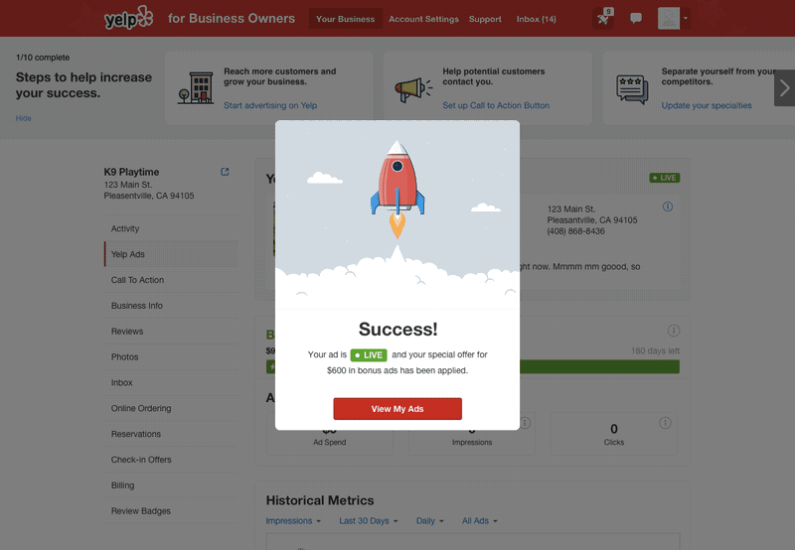Image resolution: width=795 pixels, height=550 pixels.
Task: Open the Impressions metric dropdown
Action: click(293, 520)
